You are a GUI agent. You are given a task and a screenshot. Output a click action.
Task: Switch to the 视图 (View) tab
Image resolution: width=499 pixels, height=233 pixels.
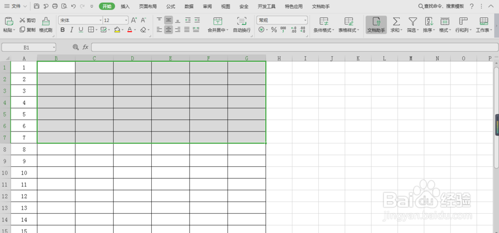tap(226, 6)
